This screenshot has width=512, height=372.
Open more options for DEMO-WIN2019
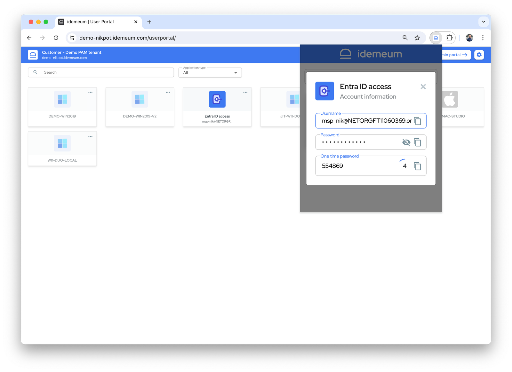90,92
